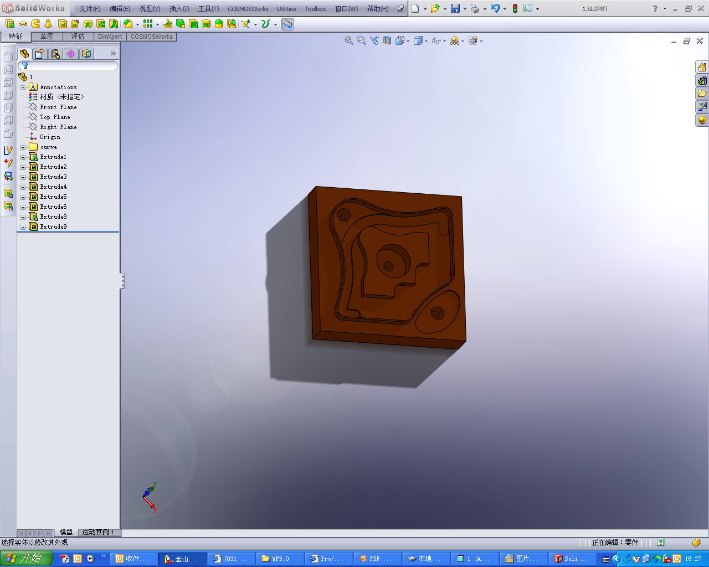Click the Curves tool icon
The image size is (709, 567).
coord(265,24)
